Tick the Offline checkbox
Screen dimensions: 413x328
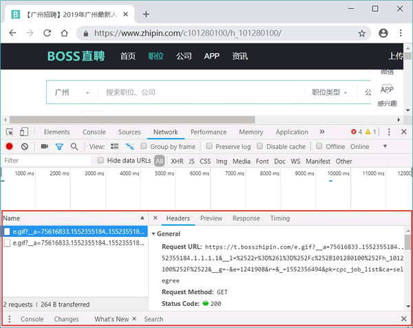[x=319, y=146]
